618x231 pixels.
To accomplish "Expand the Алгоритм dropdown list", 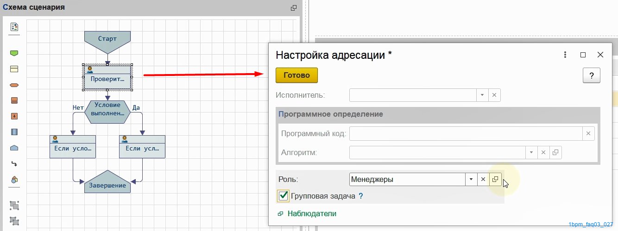I will pyautogui.click(x=530, y=152).
